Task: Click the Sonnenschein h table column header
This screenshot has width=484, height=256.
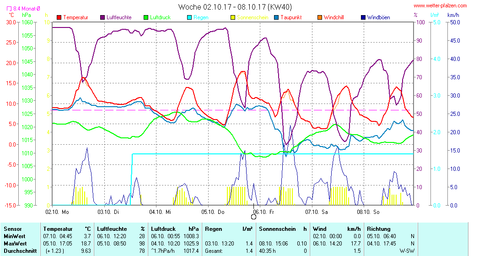Action: pos(283,229)
